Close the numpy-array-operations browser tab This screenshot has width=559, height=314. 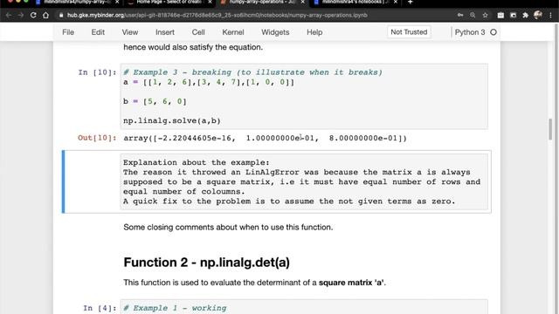[x=303, y=2]
